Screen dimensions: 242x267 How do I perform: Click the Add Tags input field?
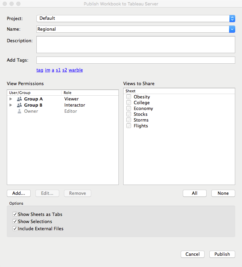pos(136,60)
